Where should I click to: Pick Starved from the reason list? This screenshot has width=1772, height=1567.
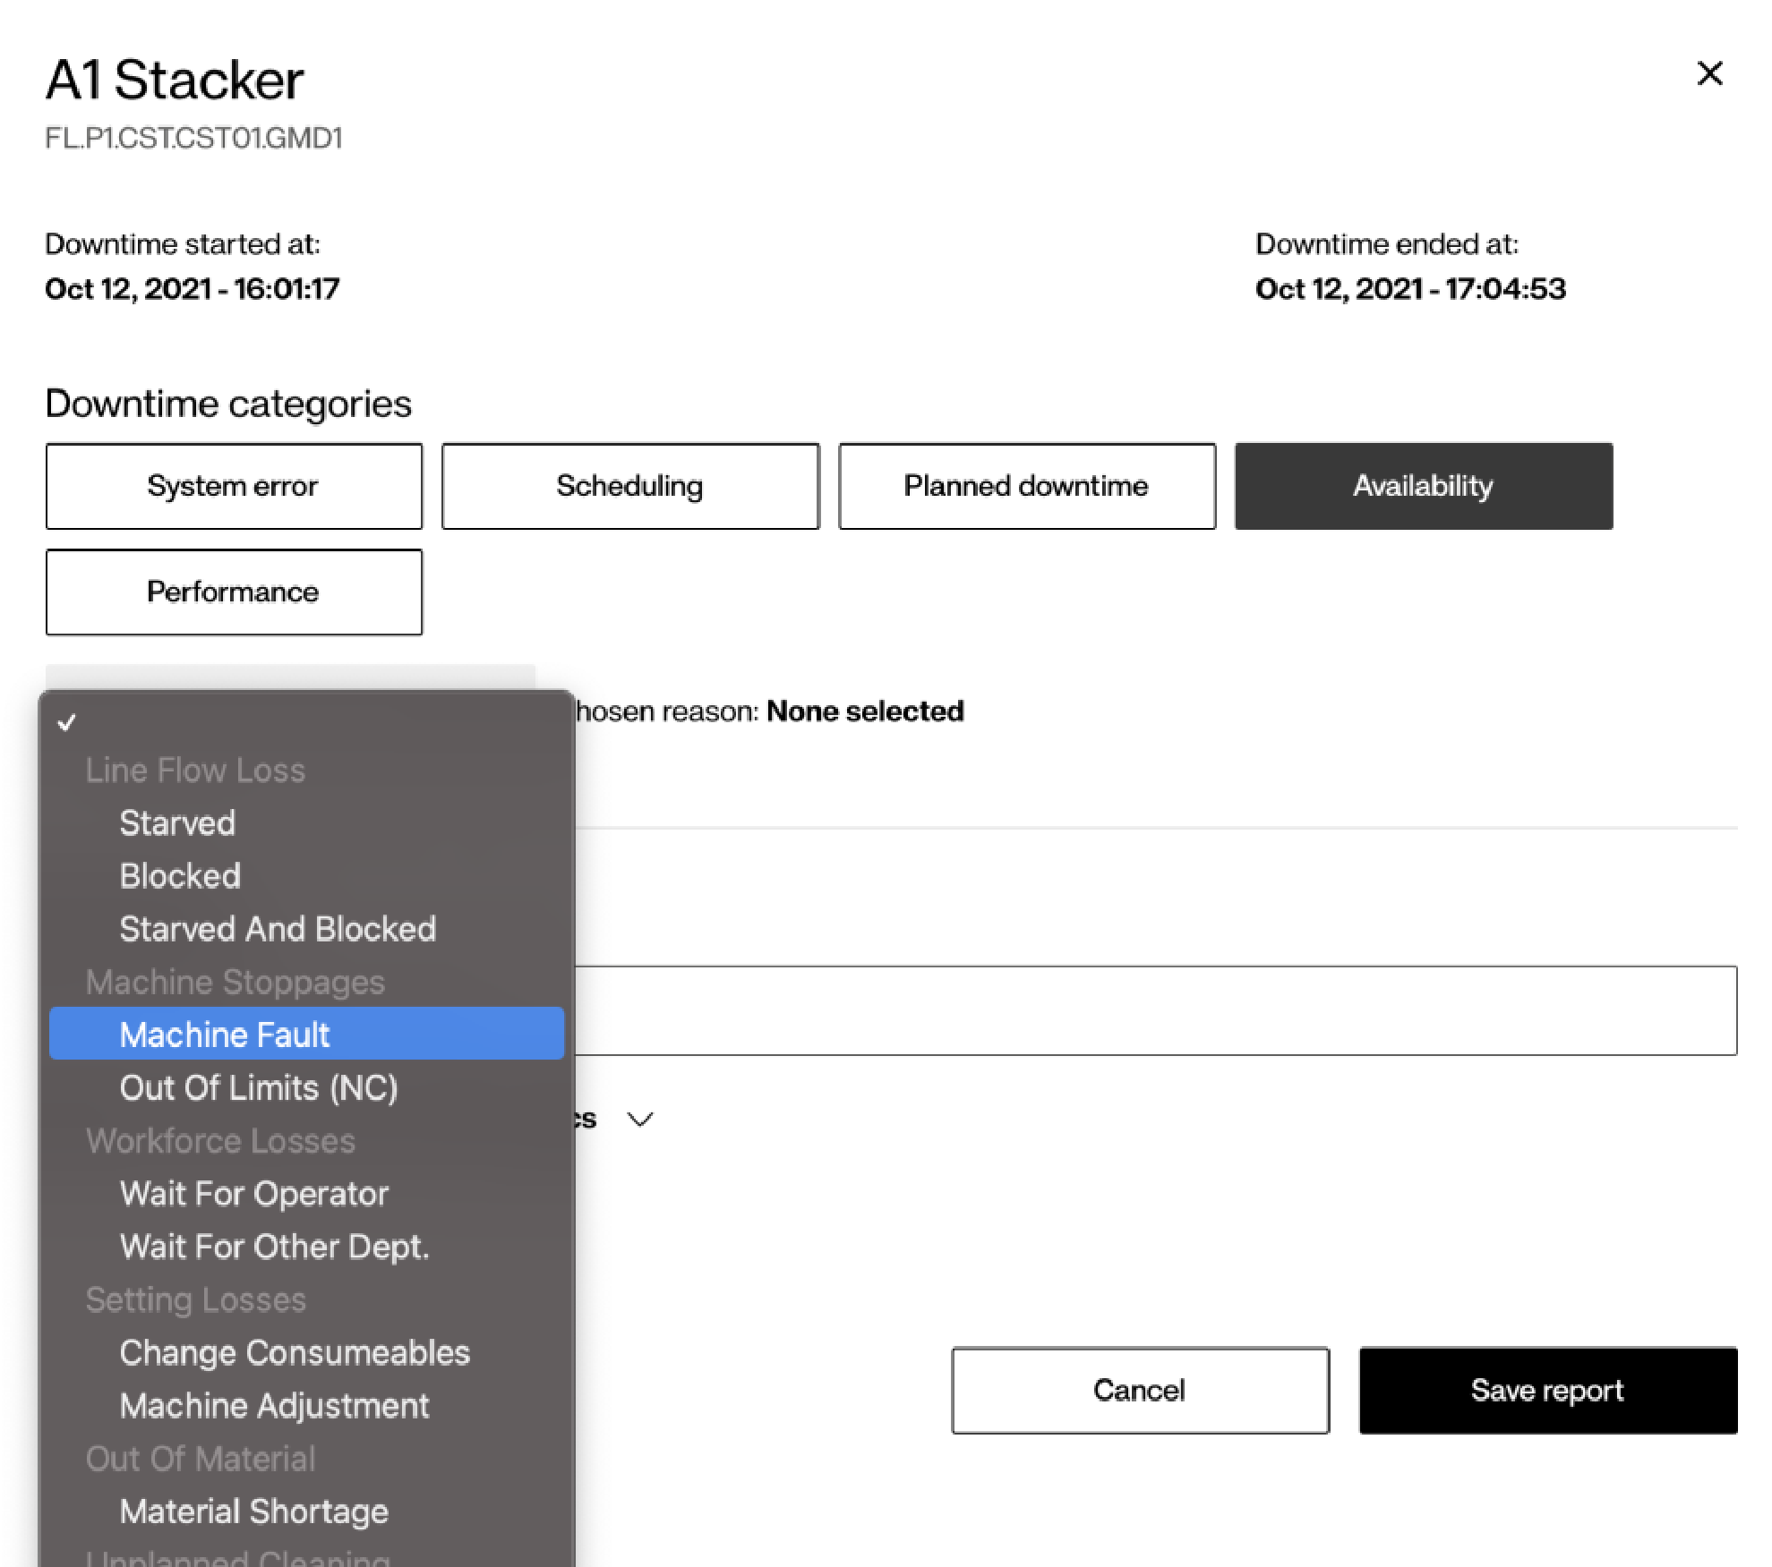[x=177, y=823]
